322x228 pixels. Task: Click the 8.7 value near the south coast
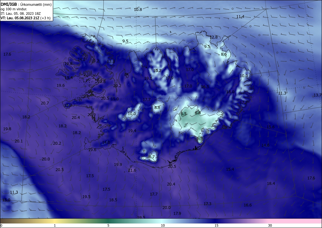point(152,157)
